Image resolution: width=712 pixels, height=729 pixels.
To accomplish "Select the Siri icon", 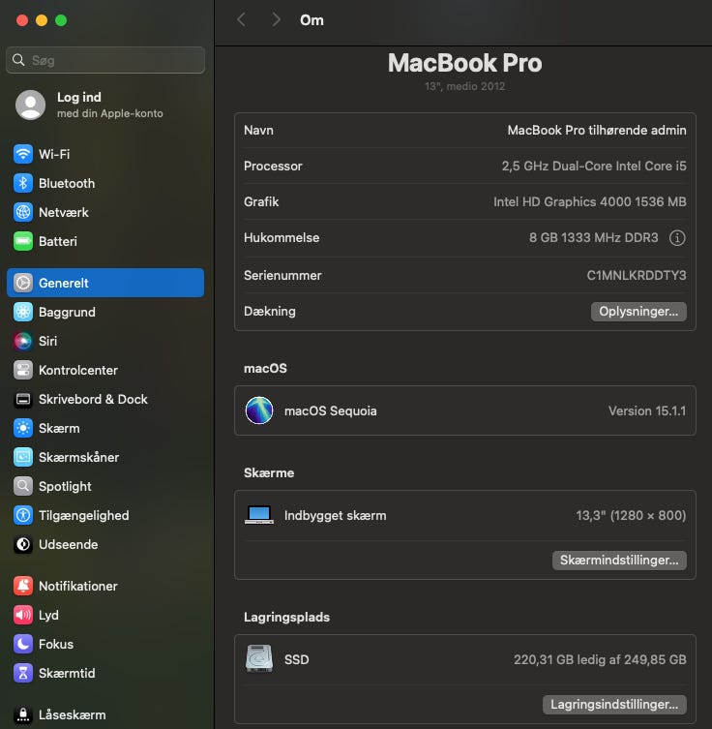I will coord(23,341).
